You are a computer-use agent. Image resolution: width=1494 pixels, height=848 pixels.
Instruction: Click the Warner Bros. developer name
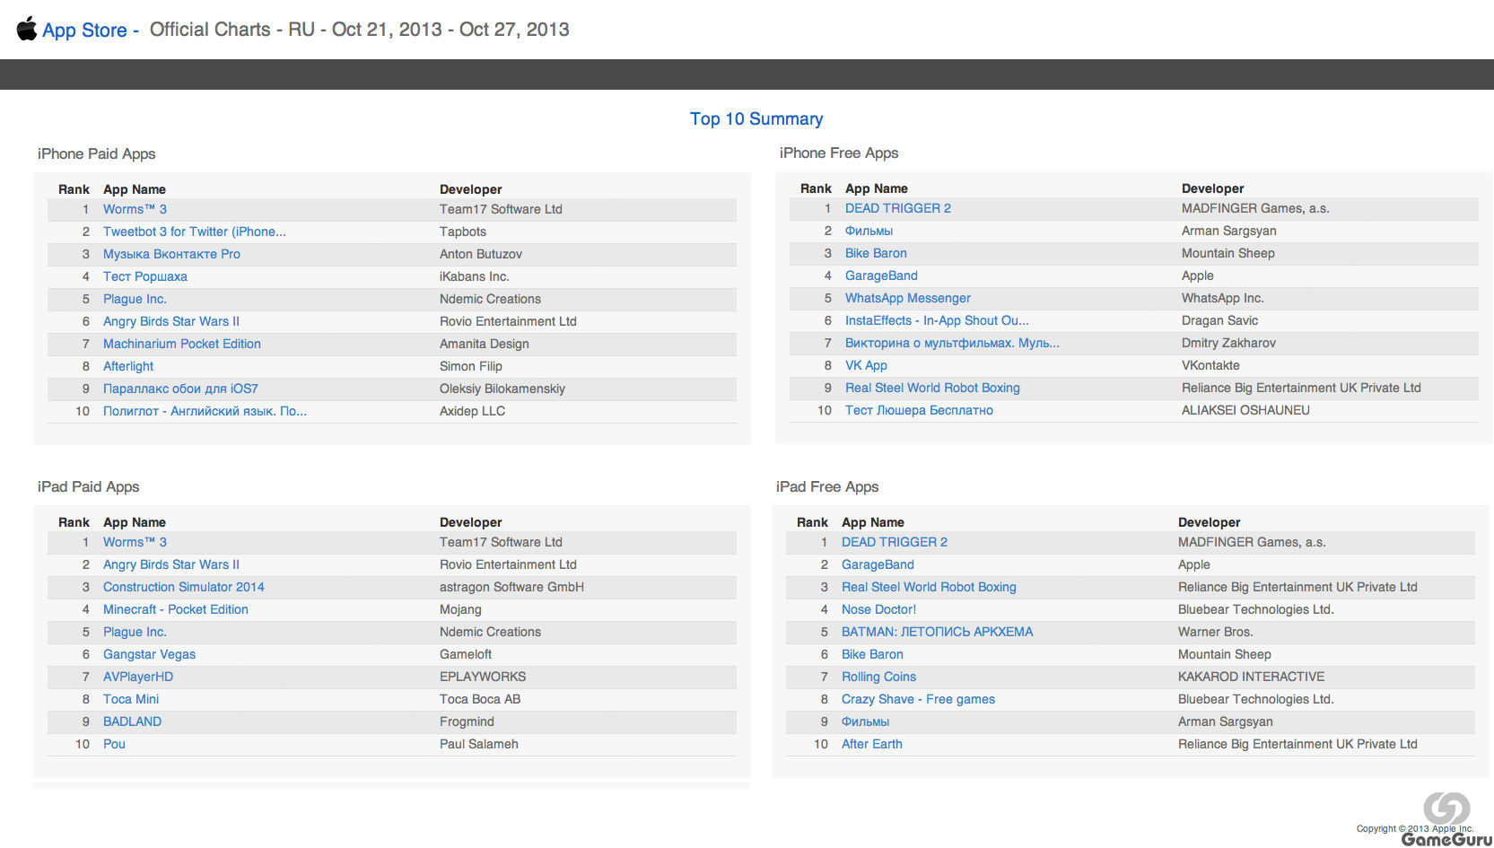tap(1215, 632)
